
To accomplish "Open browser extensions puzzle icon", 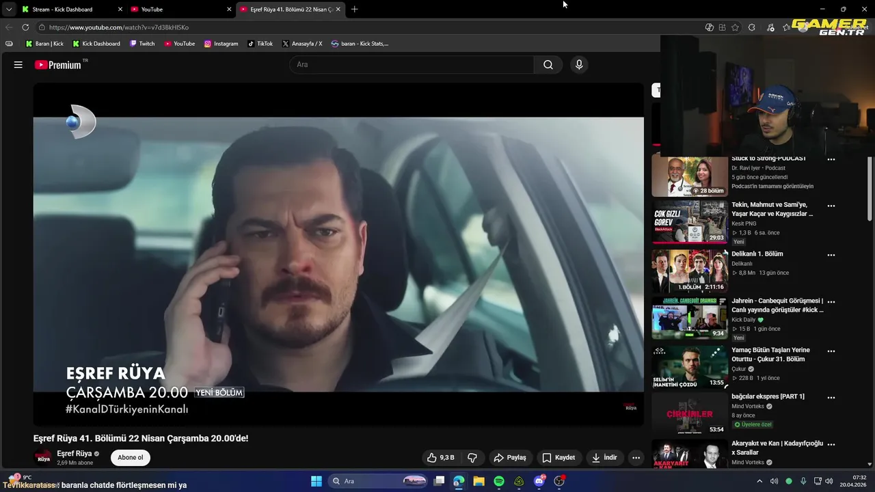I will pyautogui.click(x=752, y=27).
